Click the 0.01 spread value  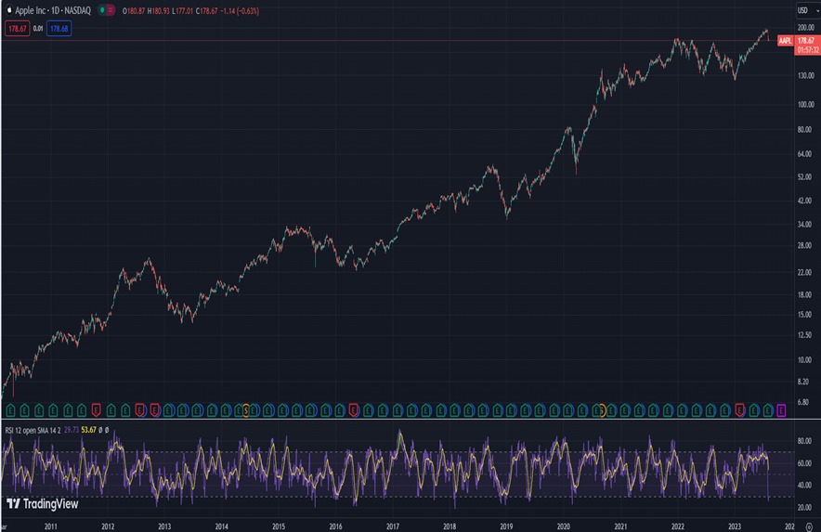[38, 29]
